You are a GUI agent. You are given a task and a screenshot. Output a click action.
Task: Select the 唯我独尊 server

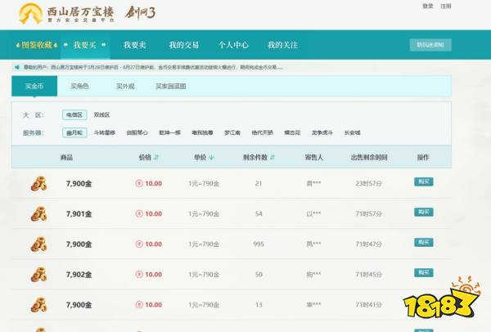(x=202, y=132)
